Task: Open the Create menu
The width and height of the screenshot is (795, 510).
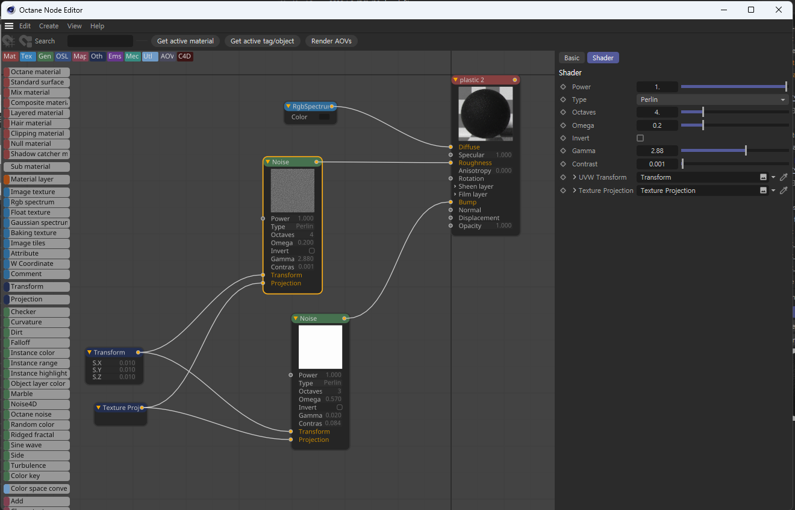Action: pyautogui.click(x=49, y=26)
